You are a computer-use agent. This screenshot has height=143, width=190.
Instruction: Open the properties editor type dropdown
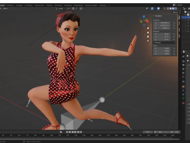point(184,52)
